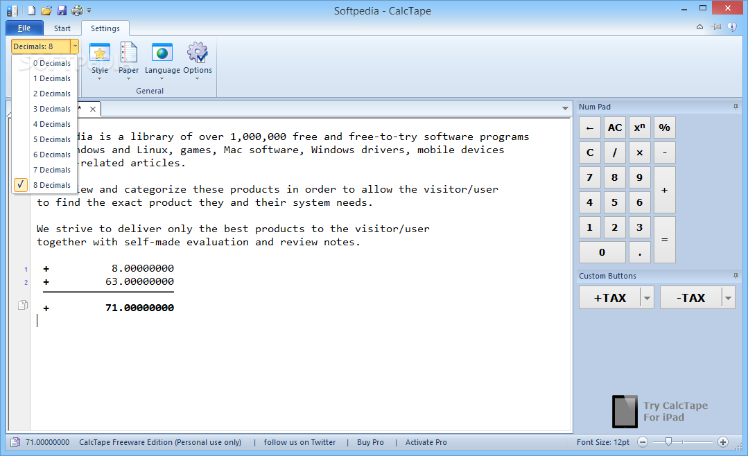Open the document tab list dropdown arrow

pos(565,108)
